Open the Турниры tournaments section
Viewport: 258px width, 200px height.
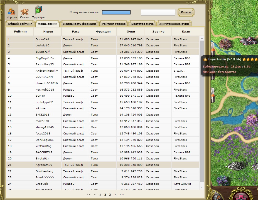(38, 13)
